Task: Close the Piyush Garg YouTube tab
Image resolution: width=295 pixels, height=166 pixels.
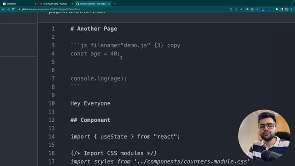Action: [72, 4]
